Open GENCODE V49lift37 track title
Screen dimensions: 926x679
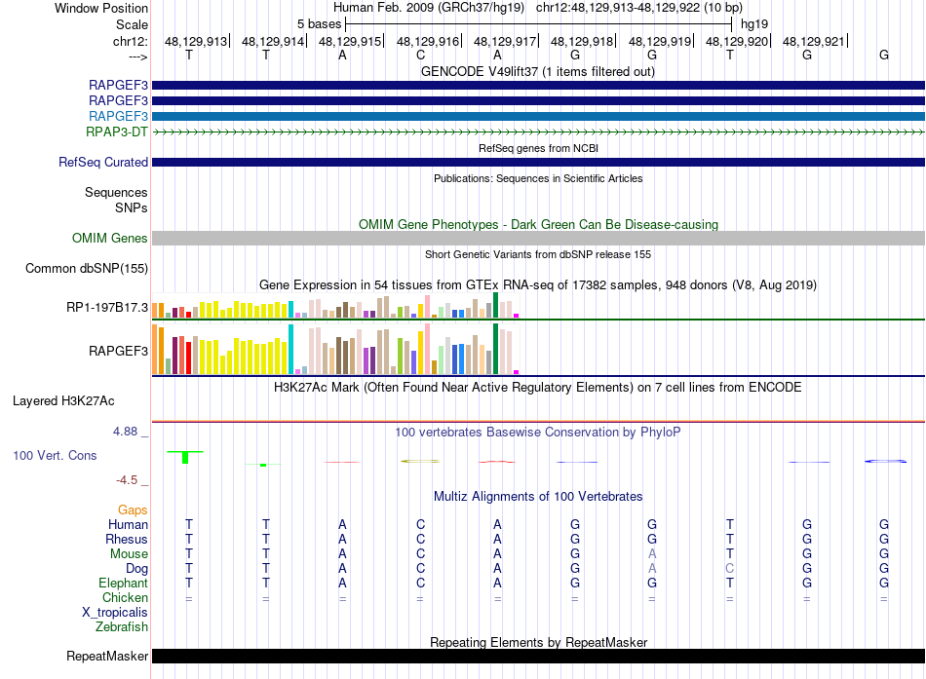click(537, 71)
